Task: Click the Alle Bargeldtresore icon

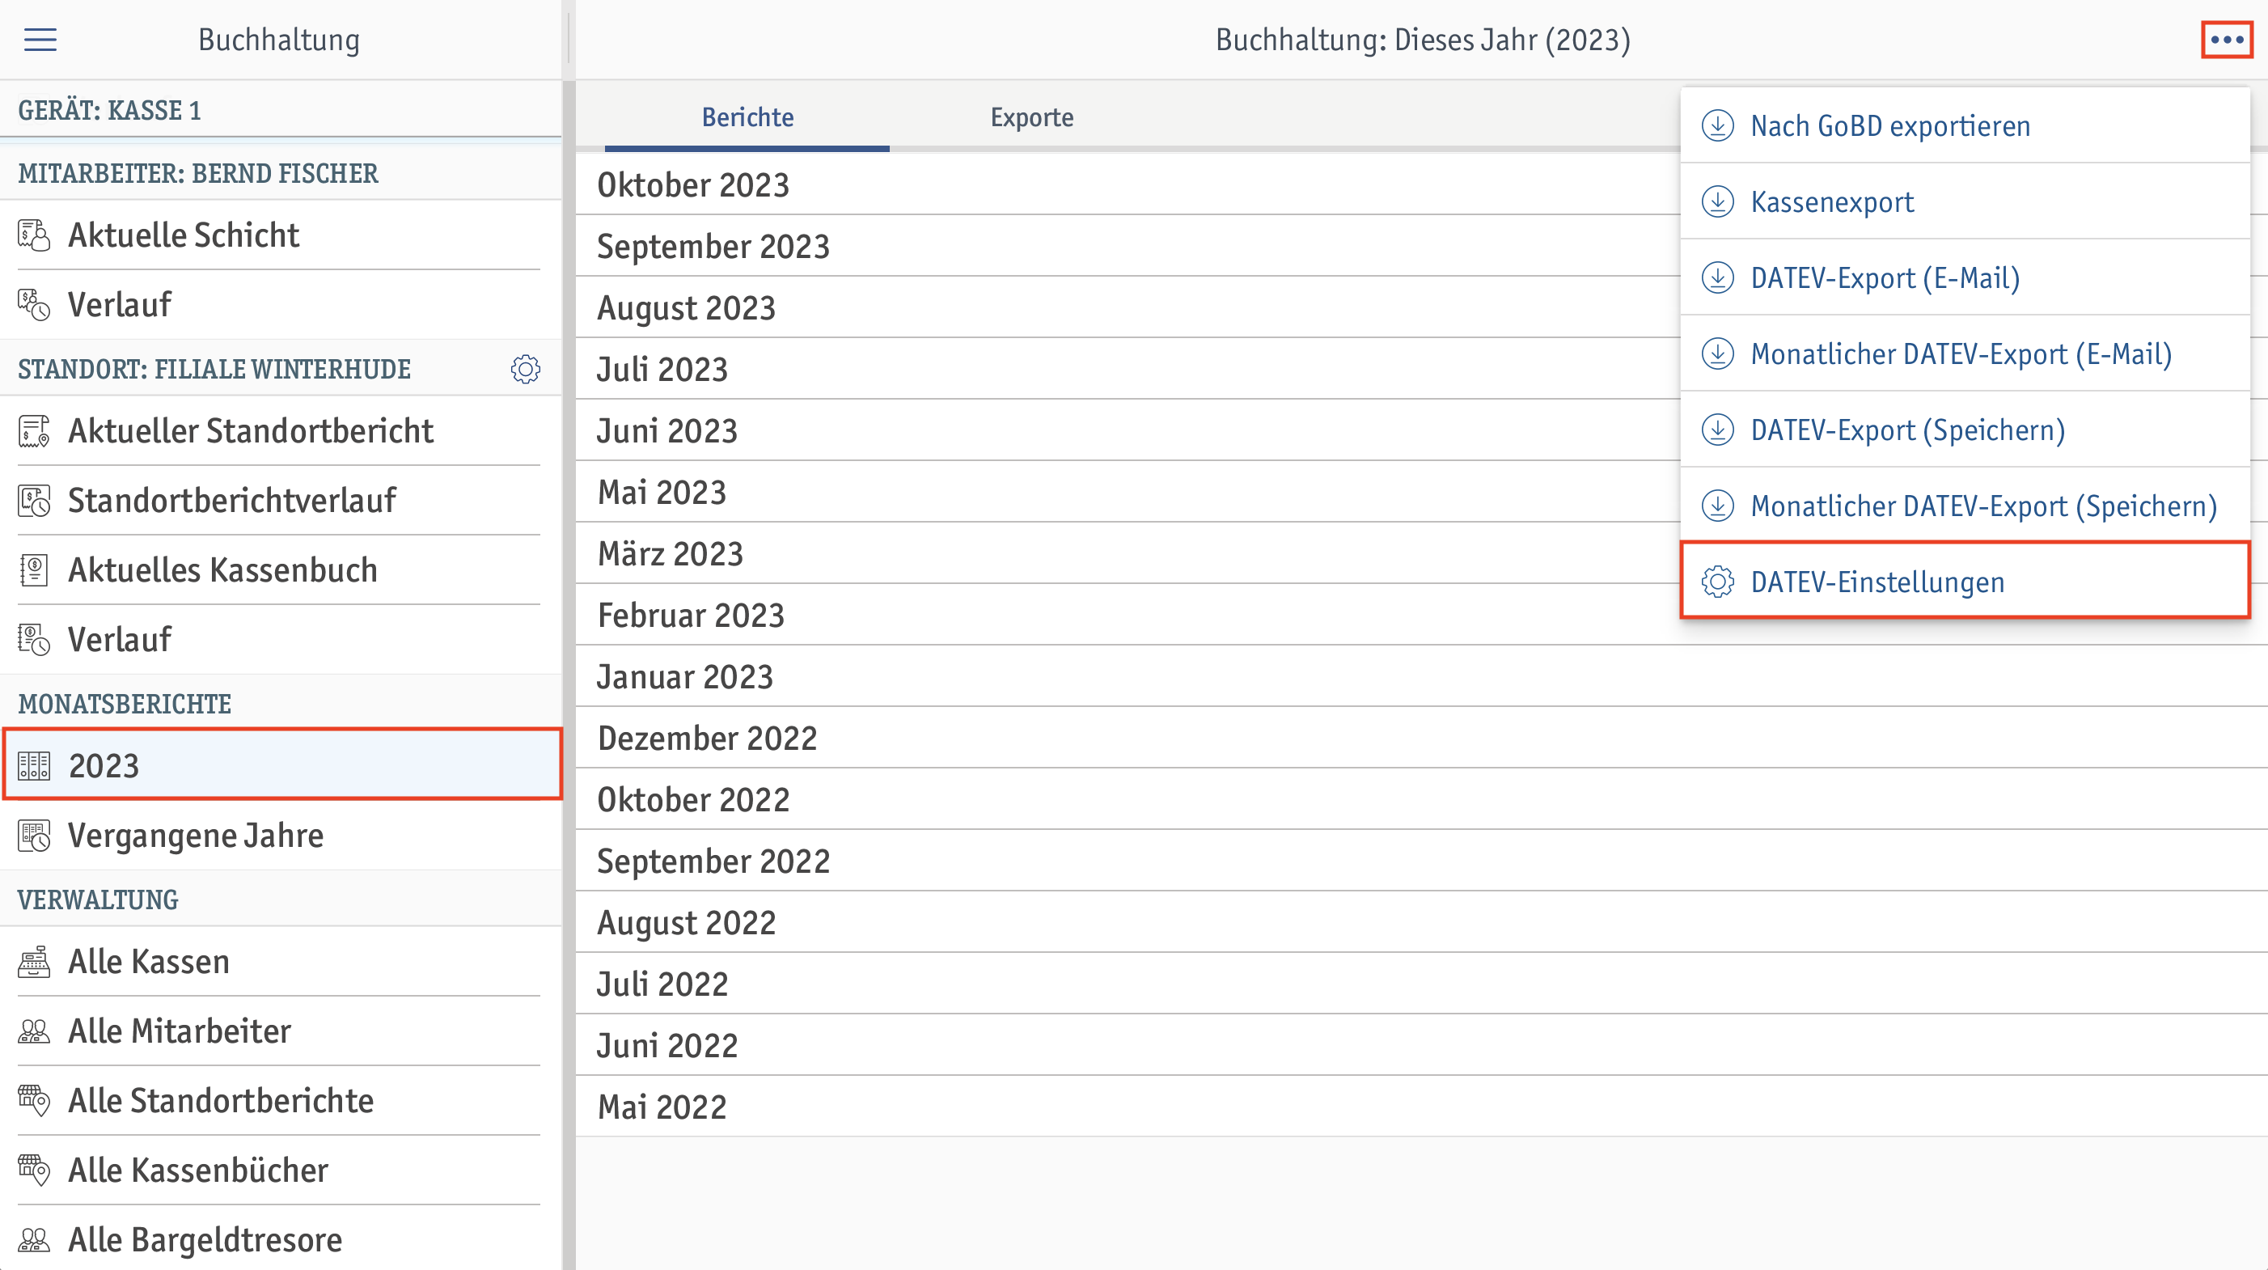Action: 34,1240
